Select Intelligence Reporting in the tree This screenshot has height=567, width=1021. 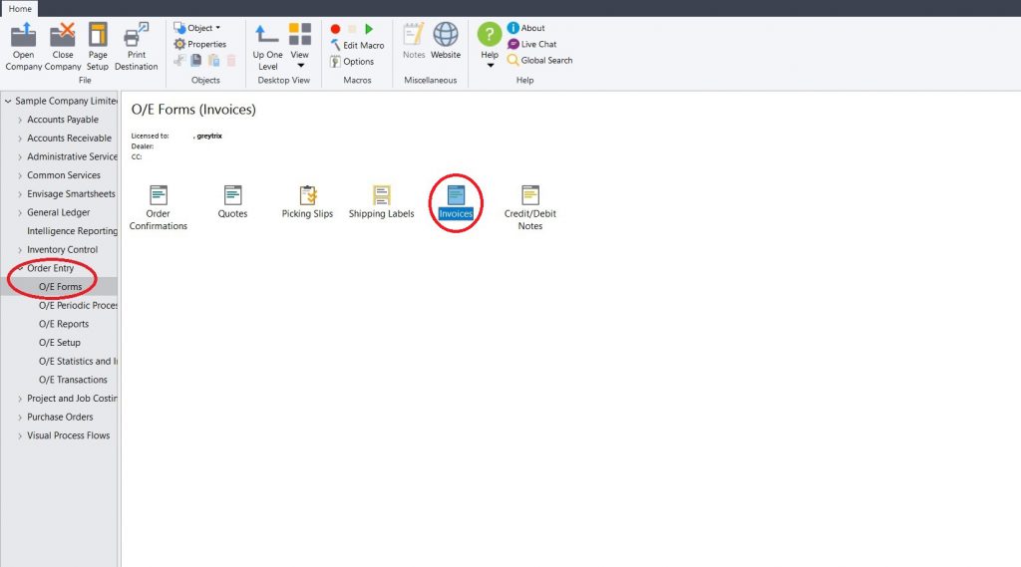[x=72, y=231]
